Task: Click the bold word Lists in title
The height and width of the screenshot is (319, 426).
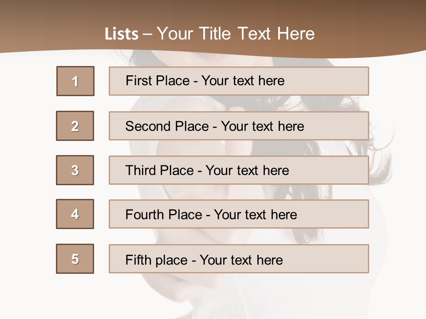Action: tap(121, 34)
